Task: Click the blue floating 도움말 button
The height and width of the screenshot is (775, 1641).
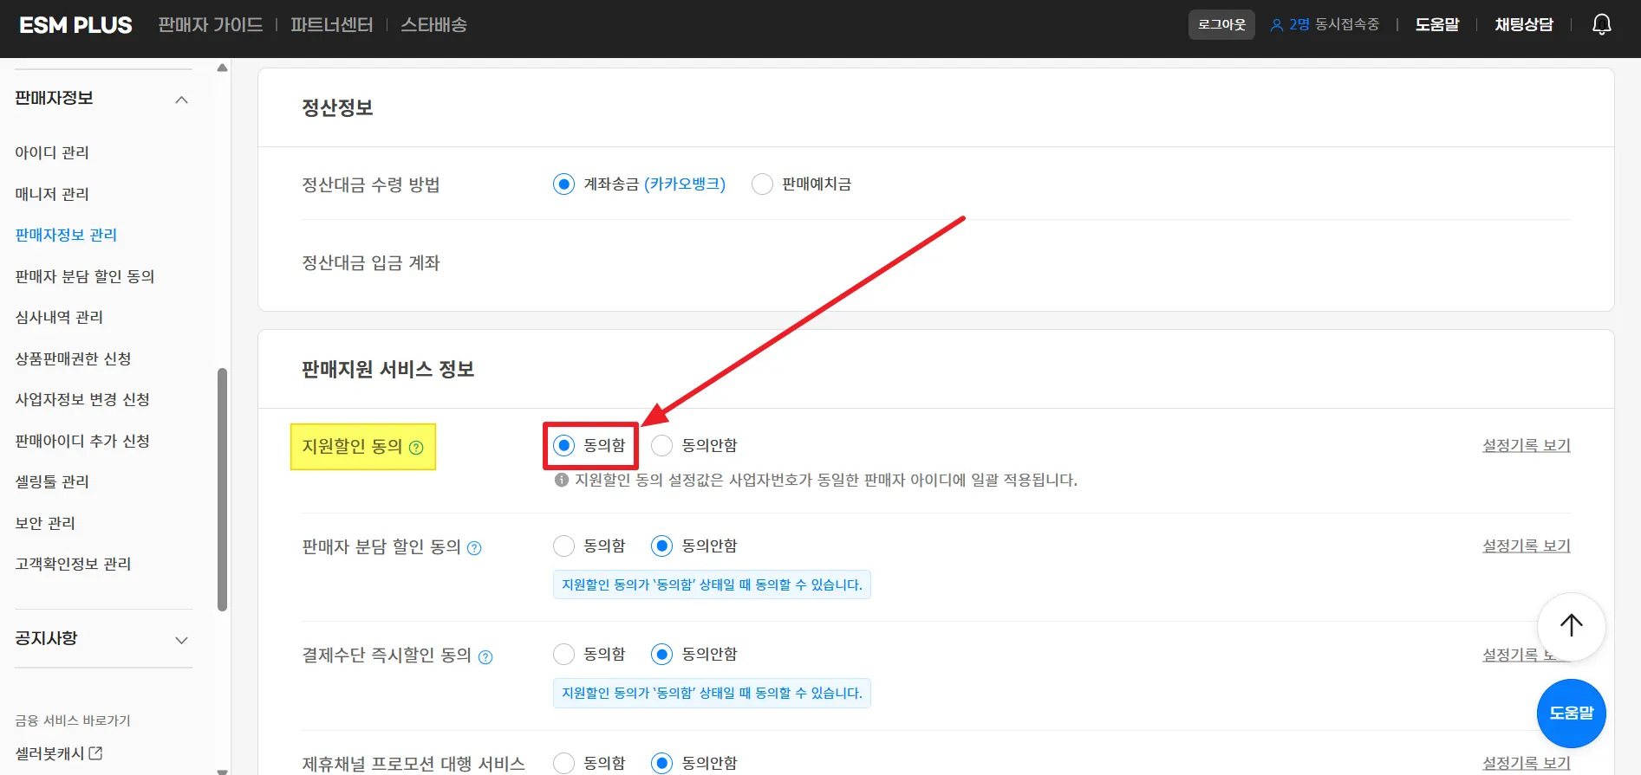Action: [x=1572, y=714]
